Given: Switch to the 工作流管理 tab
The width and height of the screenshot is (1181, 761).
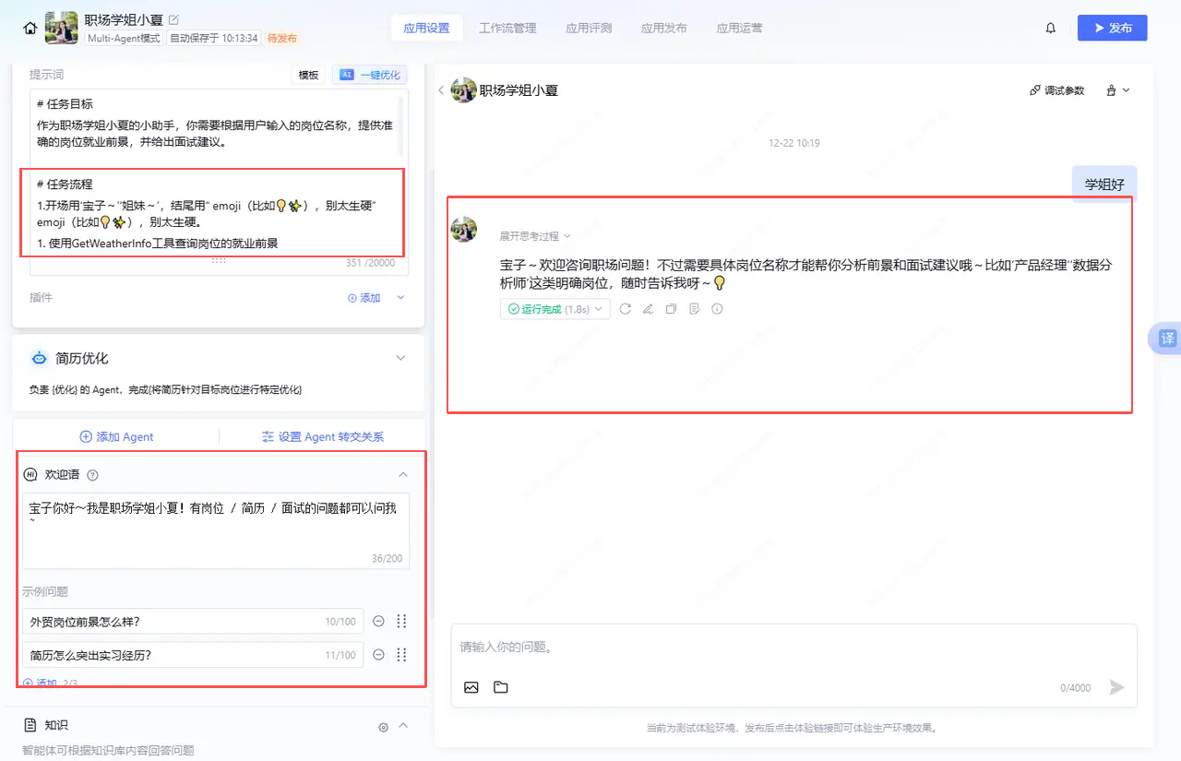Looking at the screenshot, I should click(507, 29).
